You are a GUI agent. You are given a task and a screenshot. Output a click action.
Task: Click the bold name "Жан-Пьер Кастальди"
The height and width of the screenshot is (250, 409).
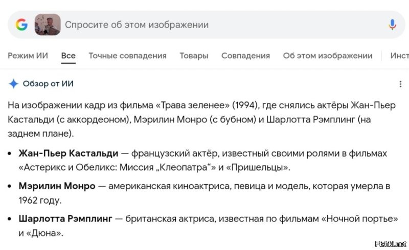coord(68,153)
